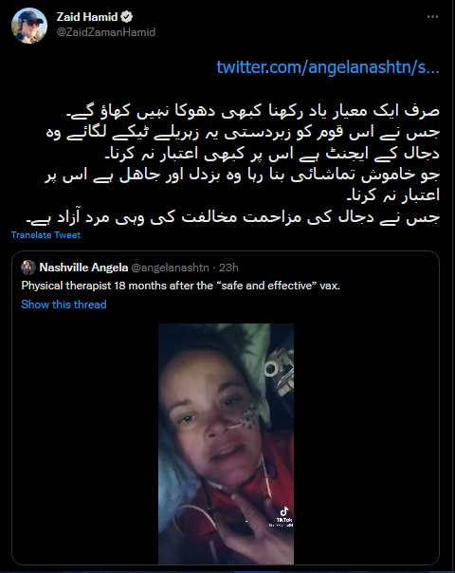Click the Nashville Angela name
This screenshot has width=455, height=573.
tap(83, 268)
